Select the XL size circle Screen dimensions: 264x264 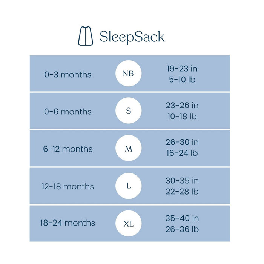(128, 223)
